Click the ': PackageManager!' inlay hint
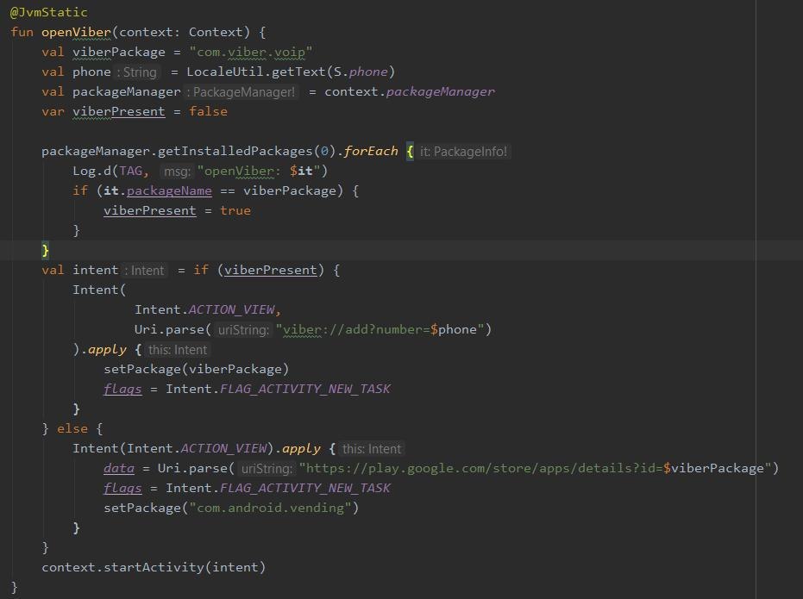Screen dimensions: 803x599 [x=241, y=92]
